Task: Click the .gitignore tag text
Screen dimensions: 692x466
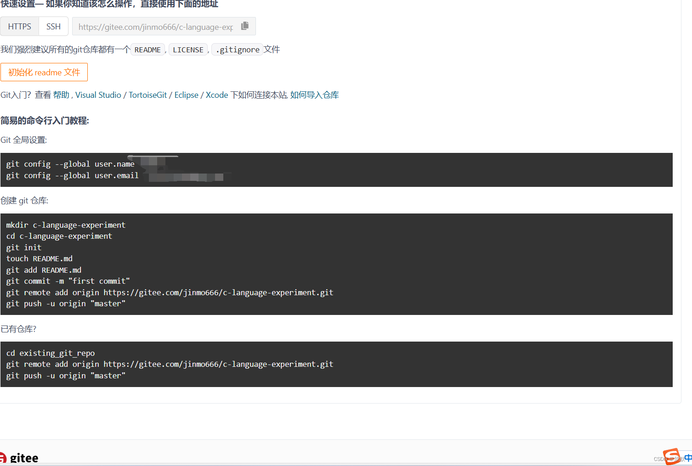Action: click(x=238, y=50)
